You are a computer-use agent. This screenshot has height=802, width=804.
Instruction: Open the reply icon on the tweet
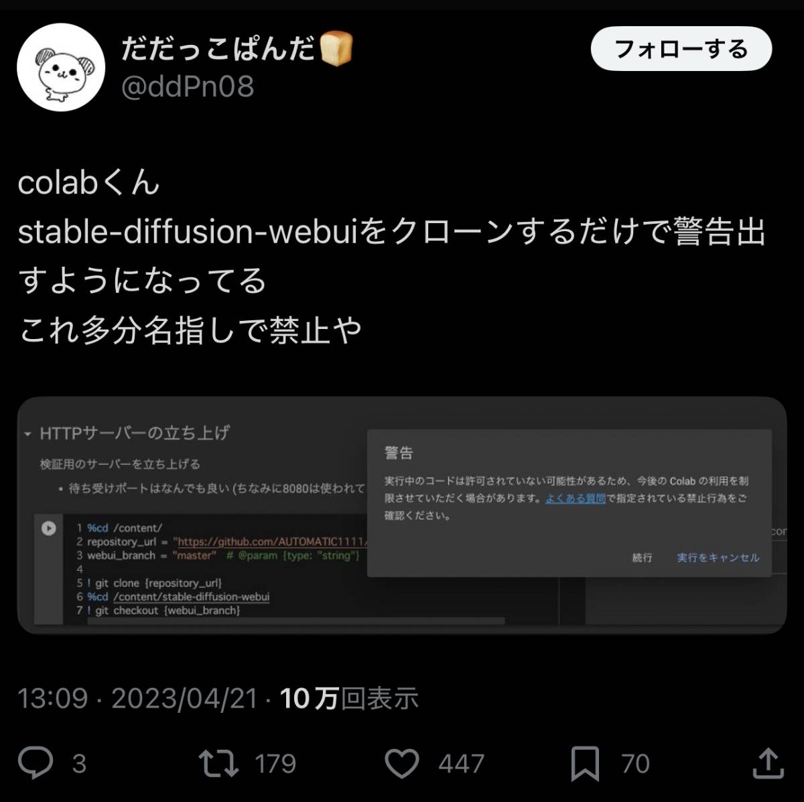(x=35, y=763)
